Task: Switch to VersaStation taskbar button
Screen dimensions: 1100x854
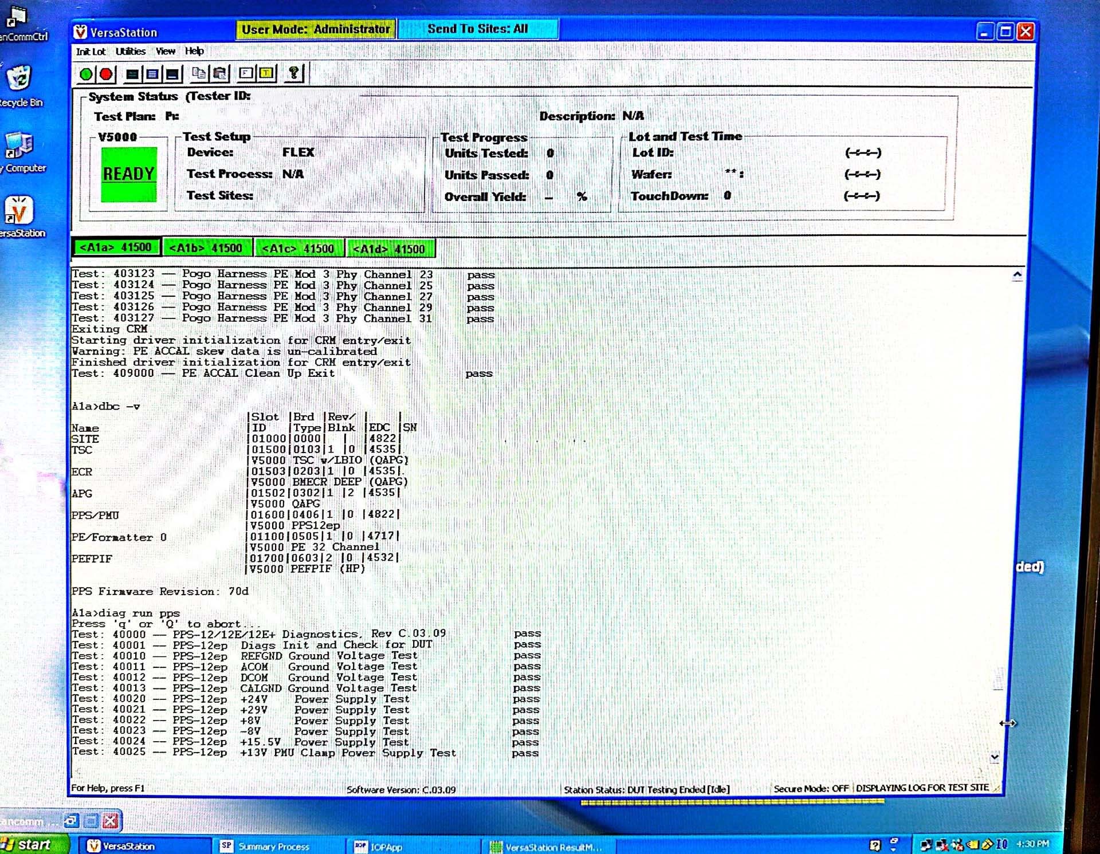Action: 146,845
